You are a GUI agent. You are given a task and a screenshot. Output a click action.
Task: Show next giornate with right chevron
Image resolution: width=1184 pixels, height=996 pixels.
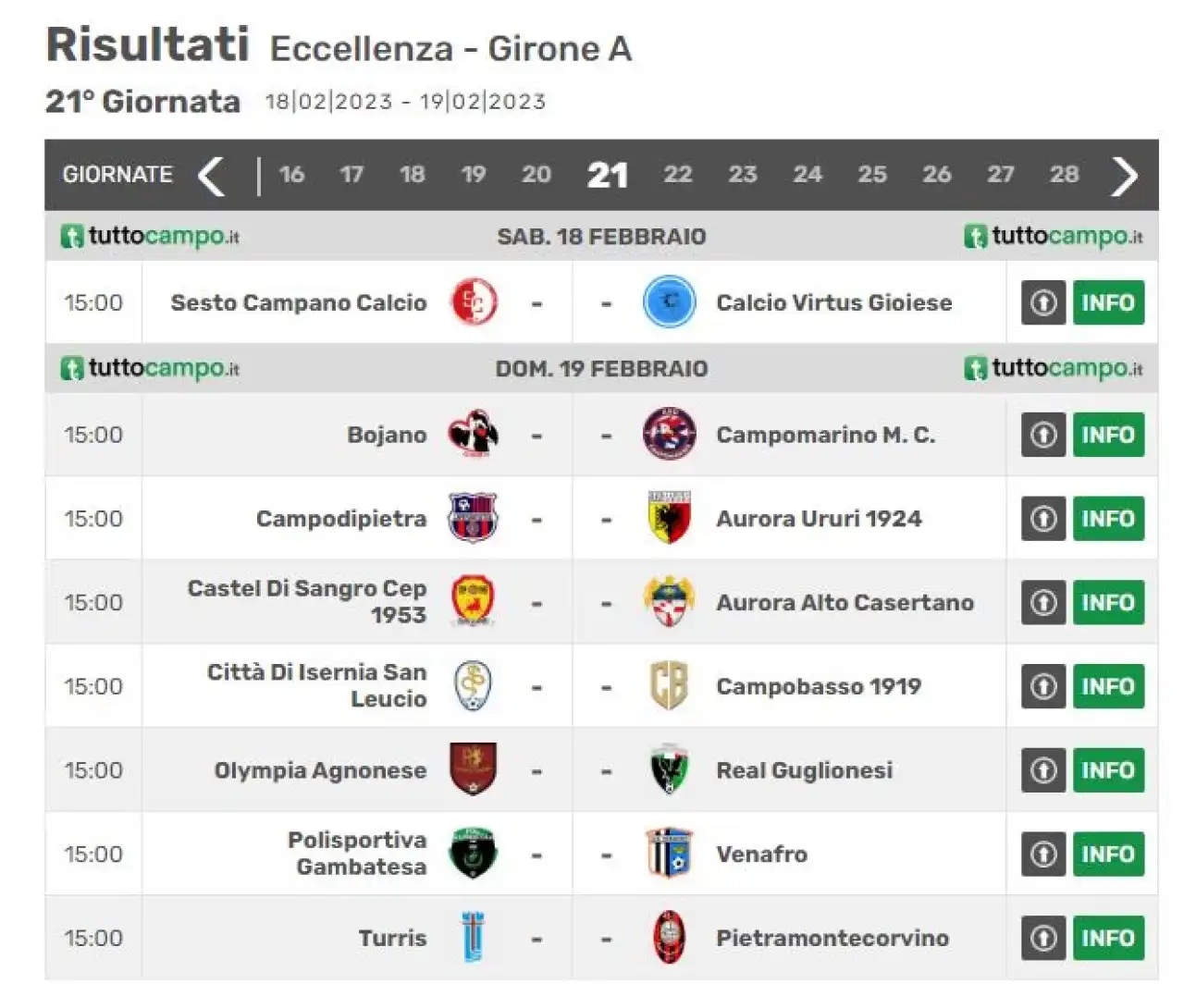click(1124, 176)
